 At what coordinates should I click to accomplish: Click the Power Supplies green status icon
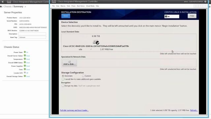[25, 66]
